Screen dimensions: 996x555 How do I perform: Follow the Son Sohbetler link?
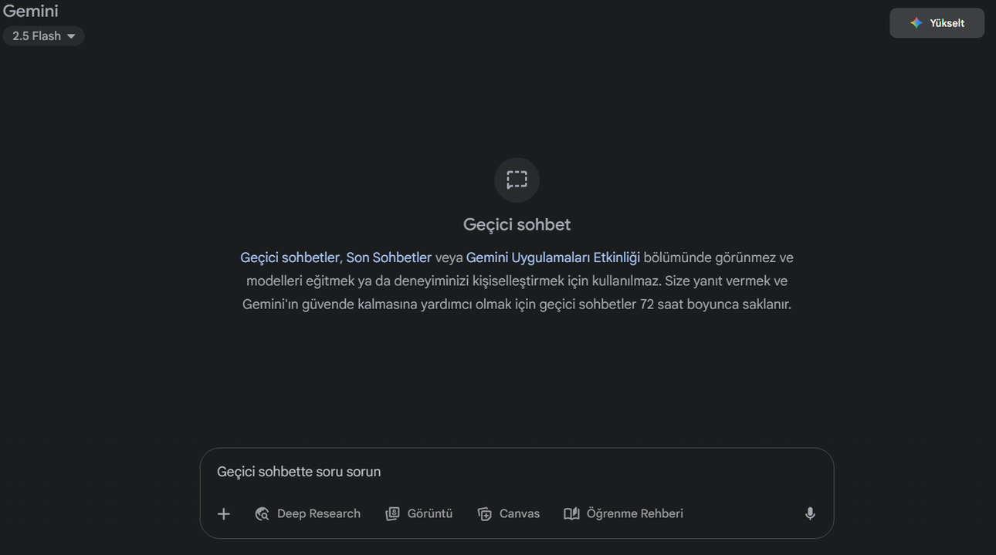pos(389,257)
